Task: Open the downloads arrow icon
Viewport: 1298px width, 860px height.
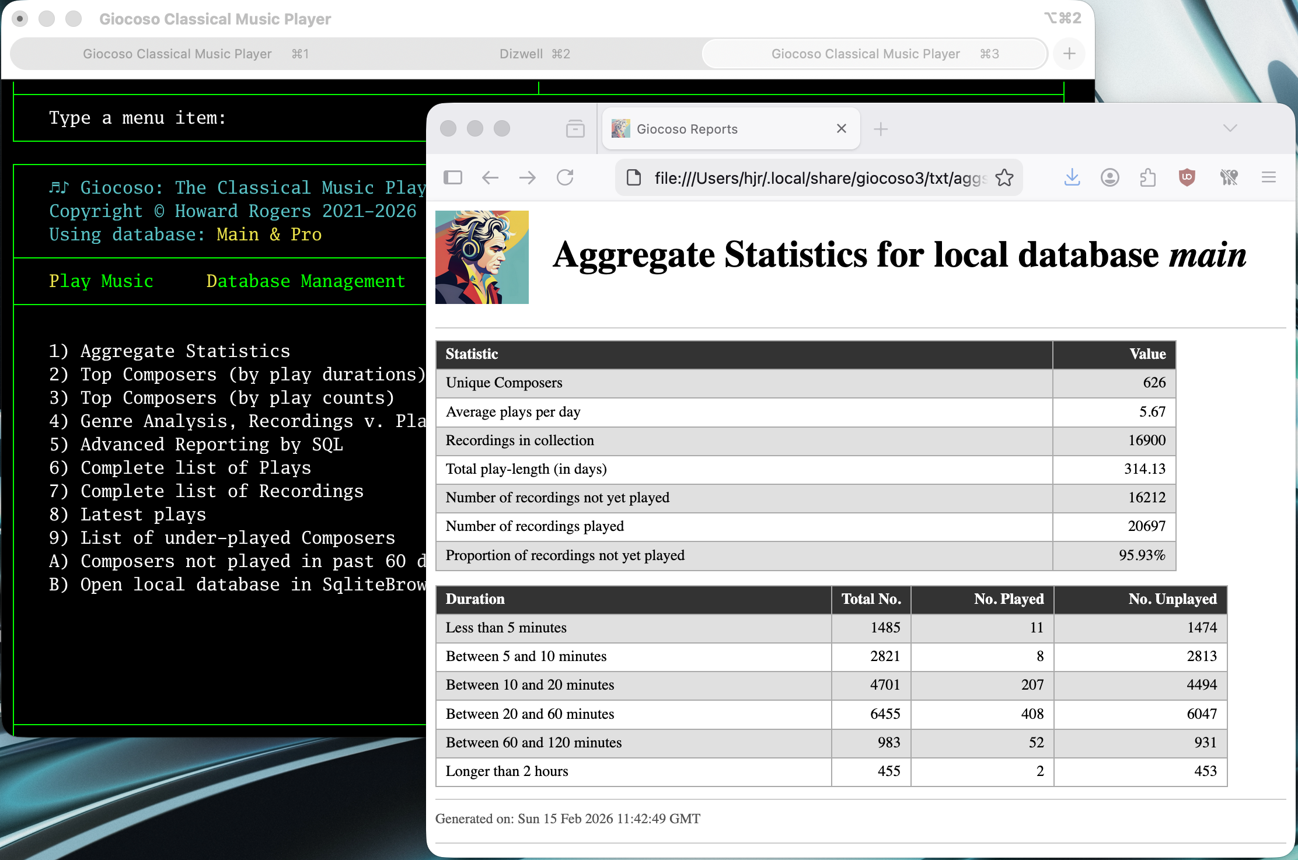Action: (x=1072, y=177)
